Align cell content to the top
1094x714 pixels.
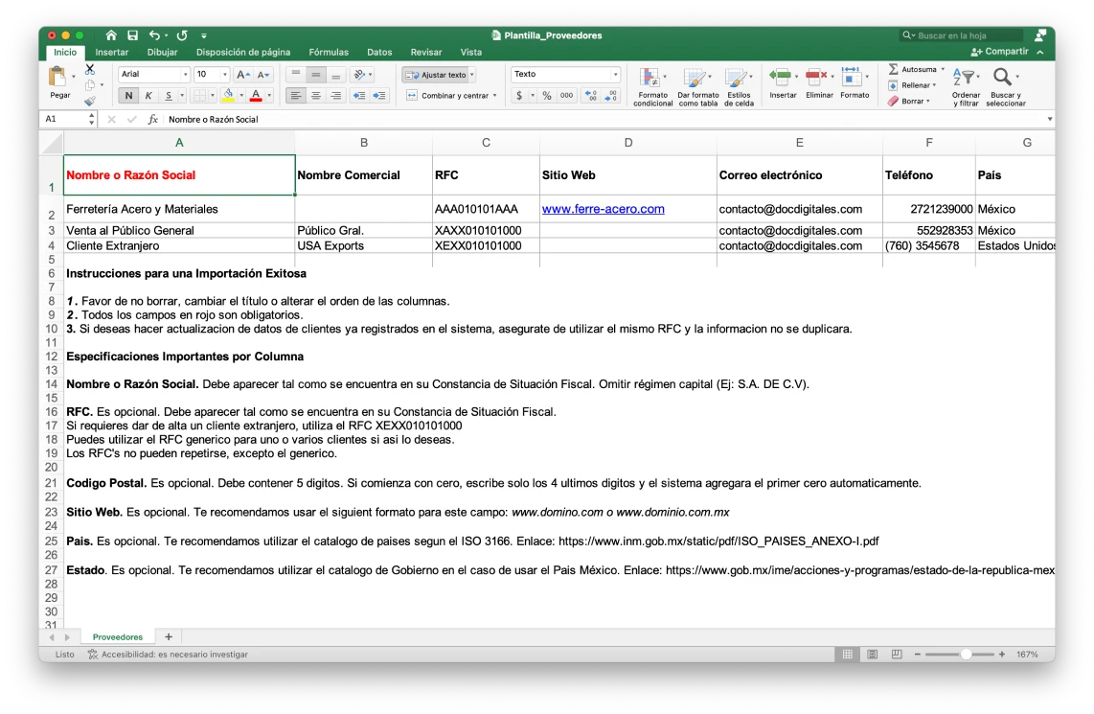point(295,75)
